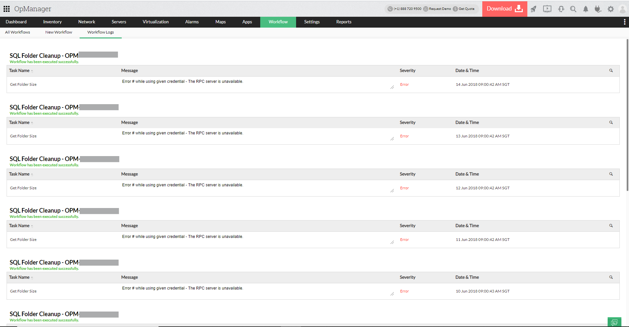Click the phone icon beside the support number
The image size is (629, 327).
[x=390, y=9]
